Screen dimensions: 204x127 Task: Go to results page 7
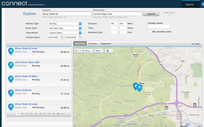coord(45,114)
